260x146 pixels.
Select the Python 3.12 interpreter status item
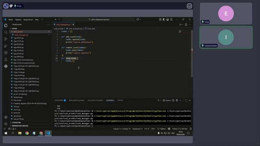coord(180,129)
